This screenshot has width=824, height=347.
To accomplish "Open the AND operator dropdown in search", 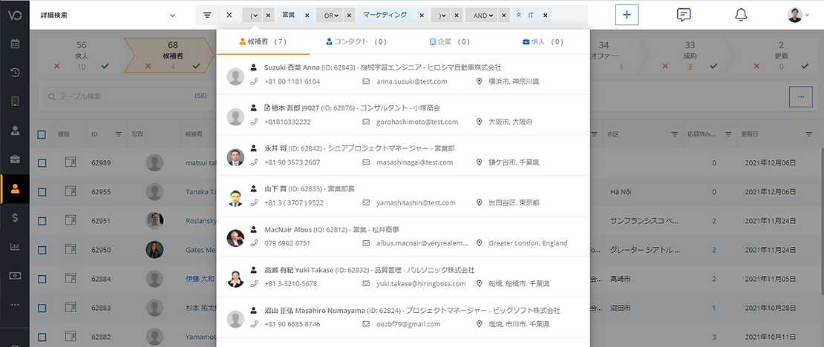I will [x=485, y=15].
